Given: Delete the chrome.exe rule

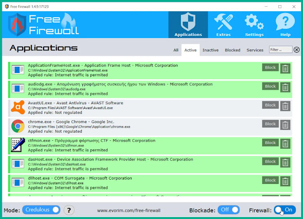Looking at the screenshot, I should (285, 125).
